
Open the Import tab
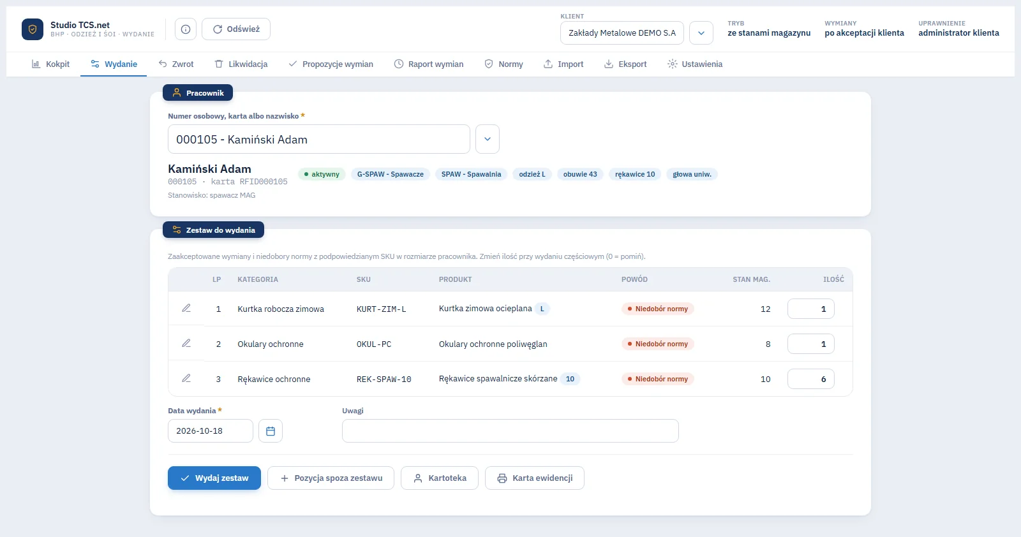563,64
